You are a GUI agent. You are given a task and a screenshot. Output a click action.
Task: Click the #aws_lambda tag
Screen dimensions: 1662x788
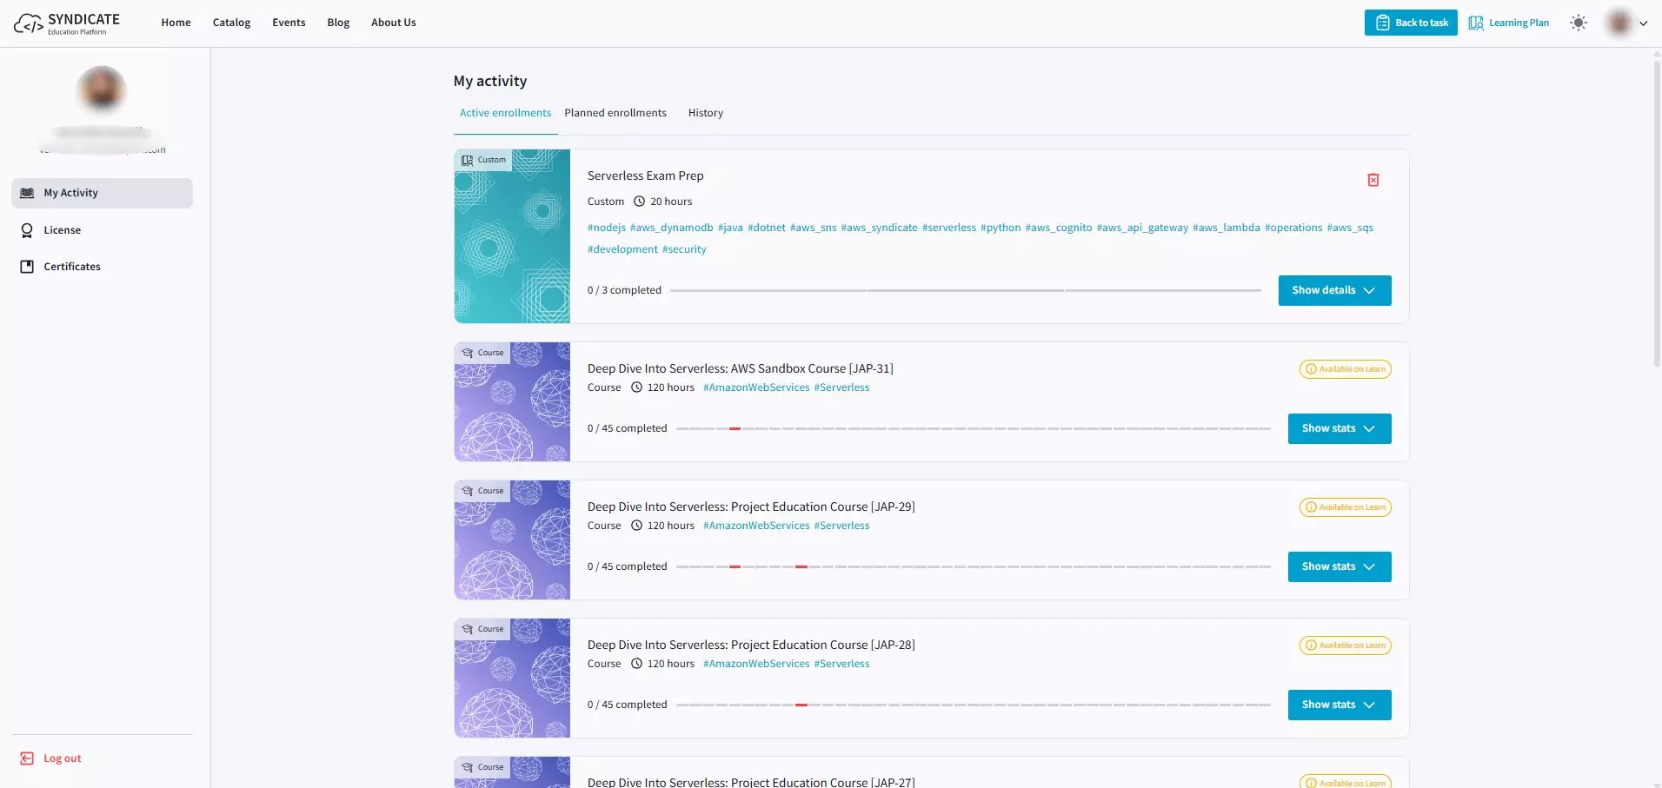[1227, 228]
